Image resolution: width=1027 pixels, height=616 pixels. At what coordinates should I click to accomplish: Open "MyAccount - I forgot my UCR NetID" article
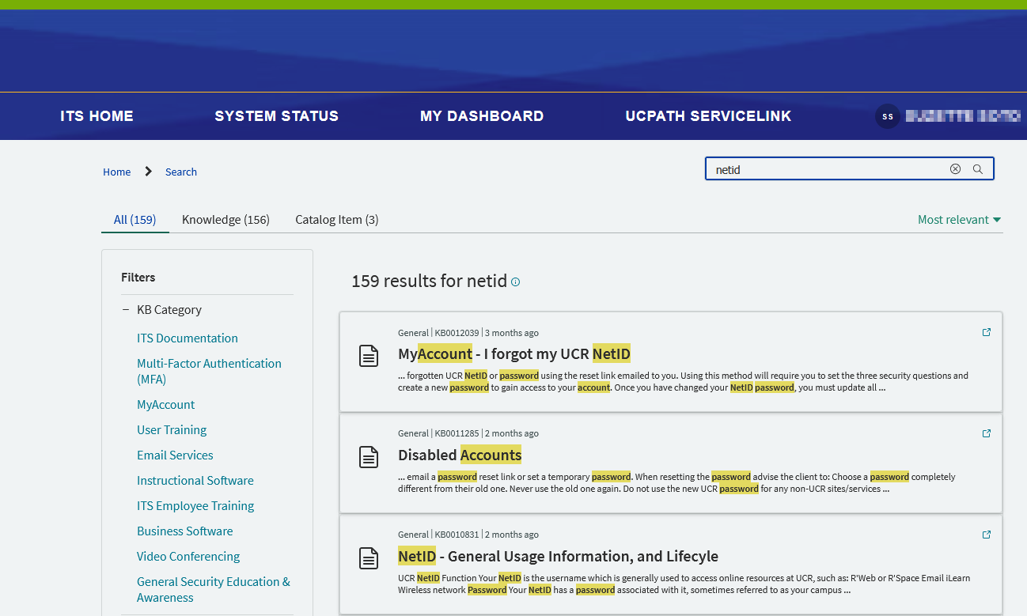(513, 353)
